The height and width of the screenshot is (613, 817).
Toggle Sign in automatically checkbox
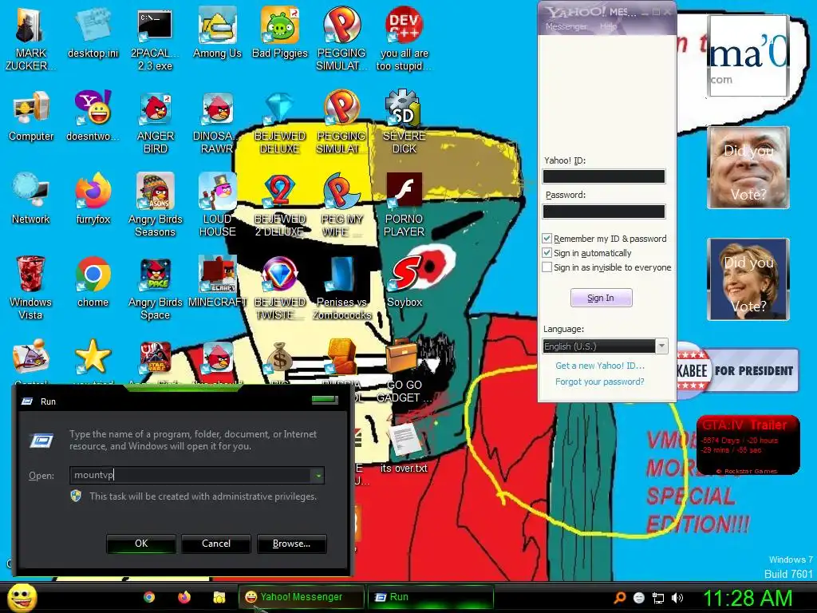[x=547, y=253]
